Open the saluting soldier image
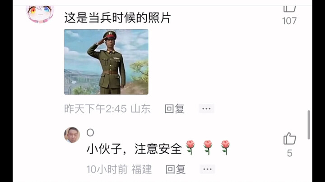This screenshot has height=182, width=325. (x=106, y=62)
